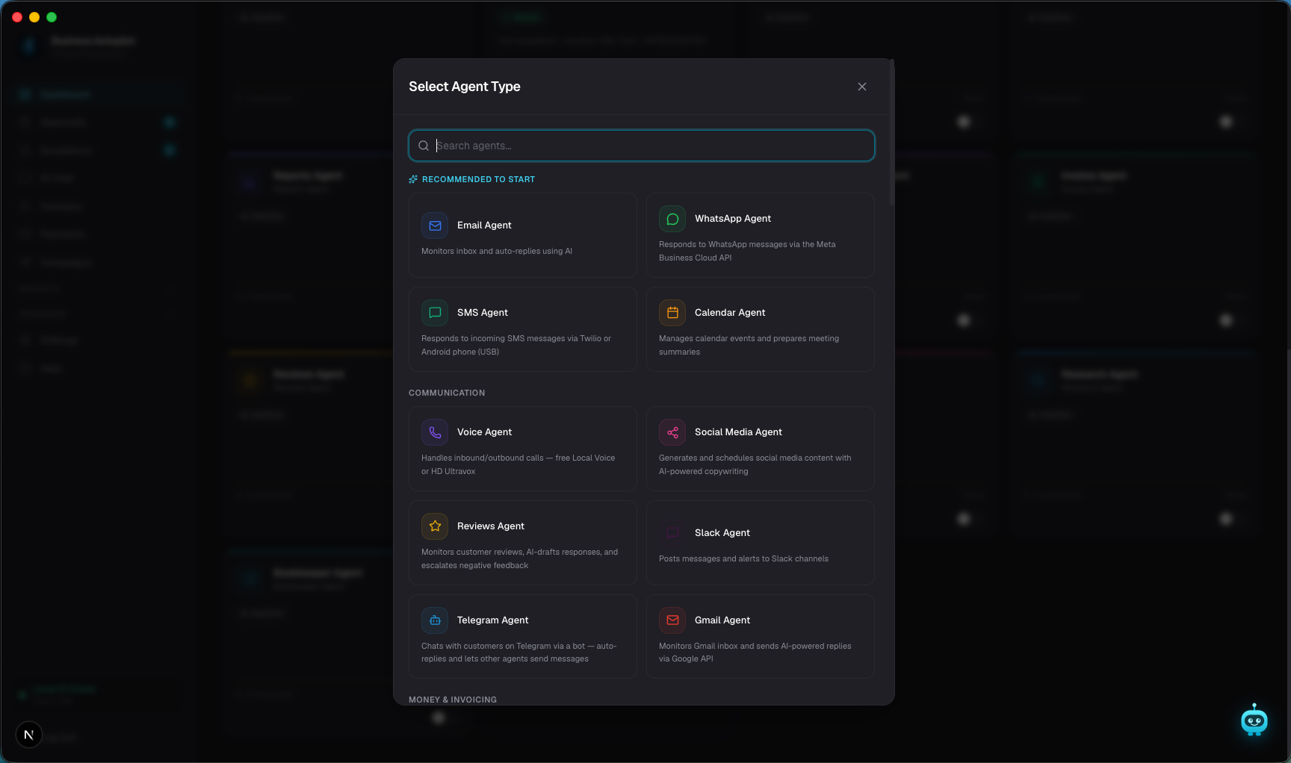1291x763 pixels.
Task: Focus the Search agents input field
Action: (642, 146)
